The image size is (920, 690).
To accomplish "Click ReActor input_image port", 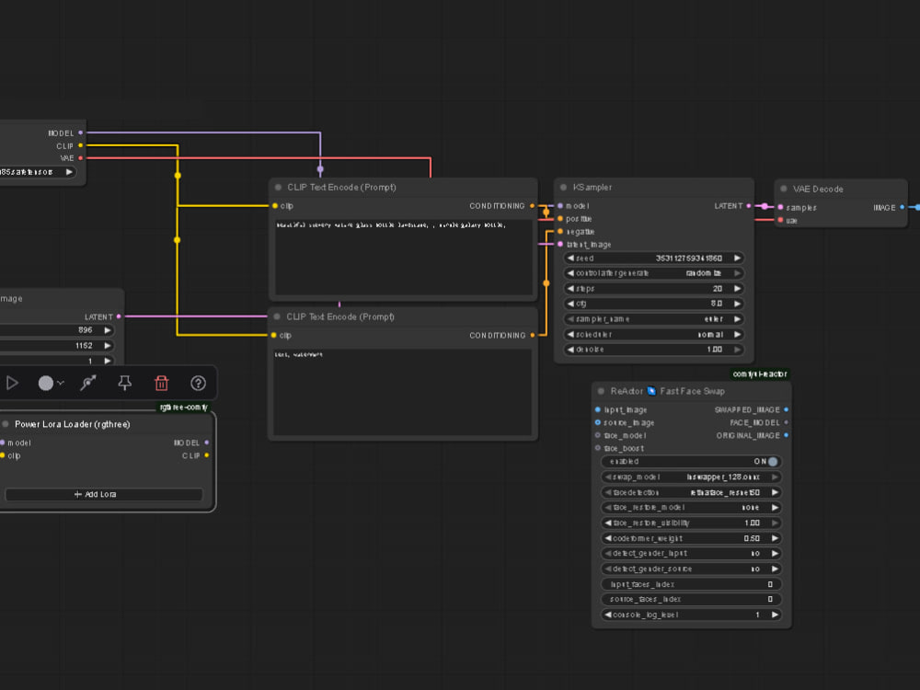I will click(598, 409).
